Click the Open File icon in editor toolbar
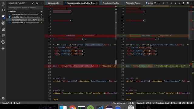The height and width of the screenshot is (109, 194). pos(155,3)
